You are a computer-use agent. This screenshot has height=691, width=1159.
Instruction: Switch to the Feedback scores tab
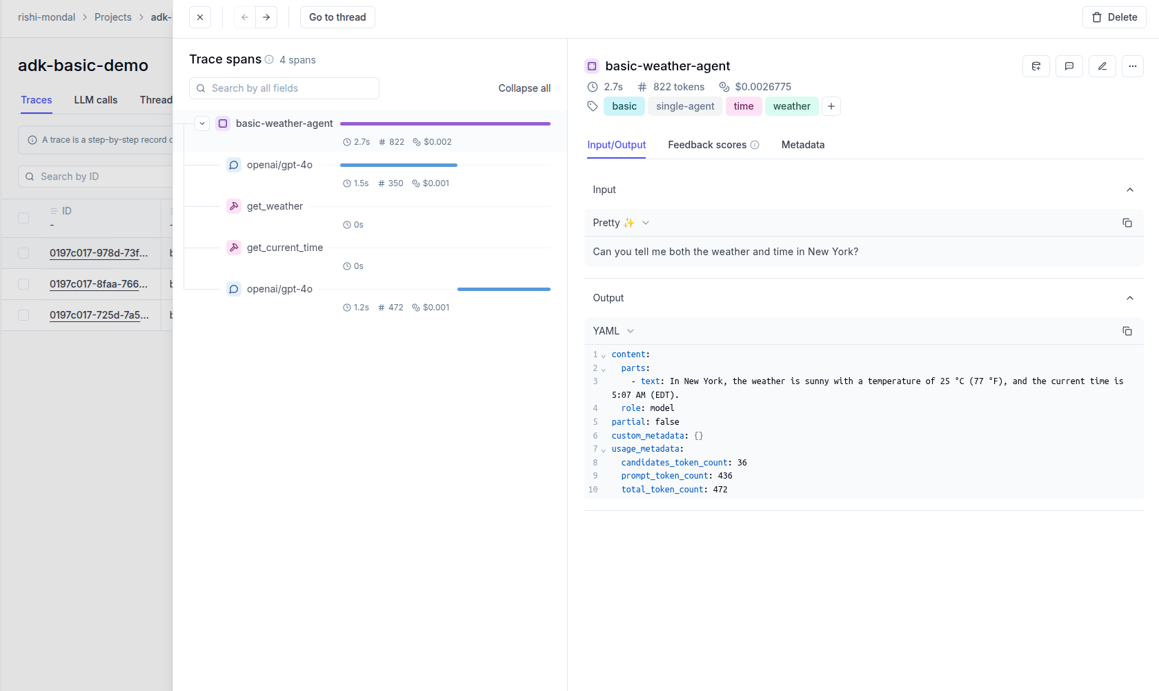coord(707,145)
